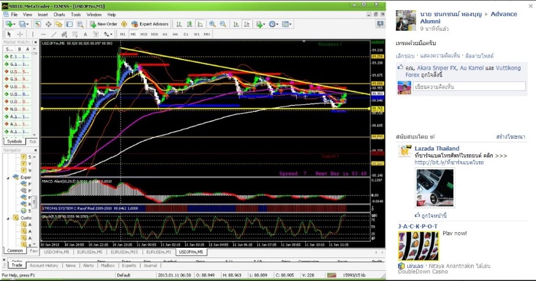Open the View menu
The width and height of the screenshot is (536, 281).
[28, 14]
